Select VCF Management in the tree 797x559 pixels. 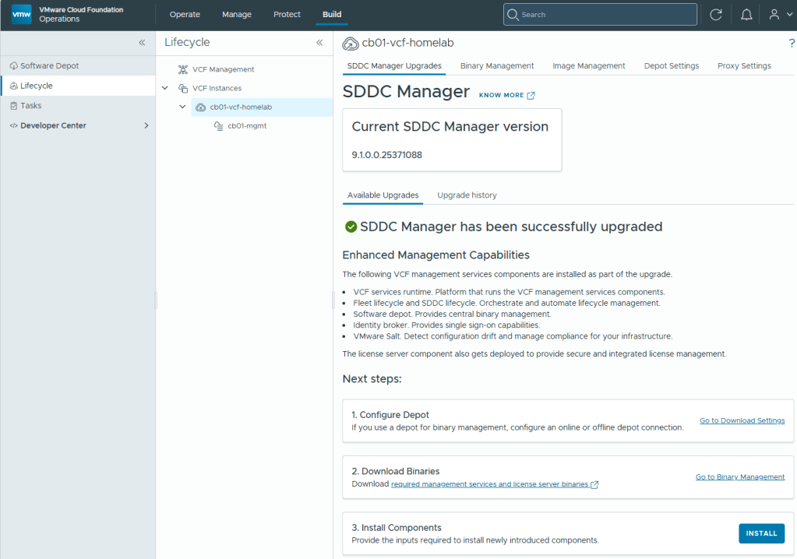[223, 69]
